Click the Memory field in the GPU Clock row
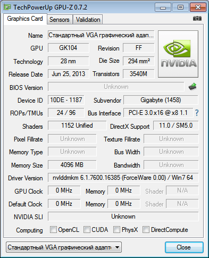 click(124, 190)
